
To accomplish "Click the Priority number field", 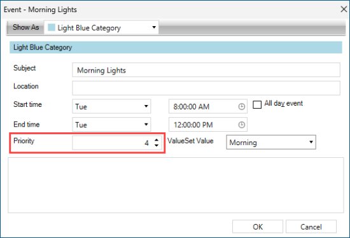I will [116, 143].
